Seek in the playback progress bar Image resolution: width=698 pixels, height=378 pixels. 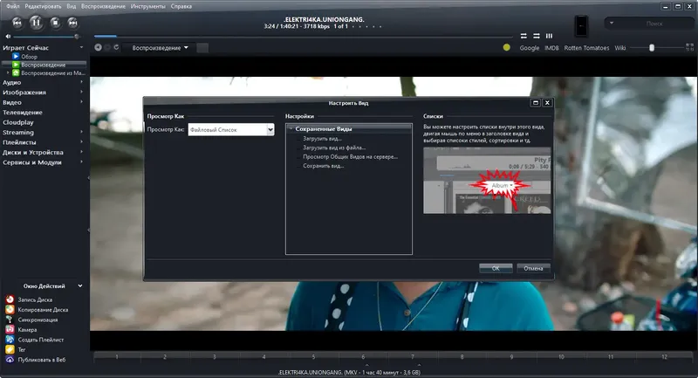(303, 36)
